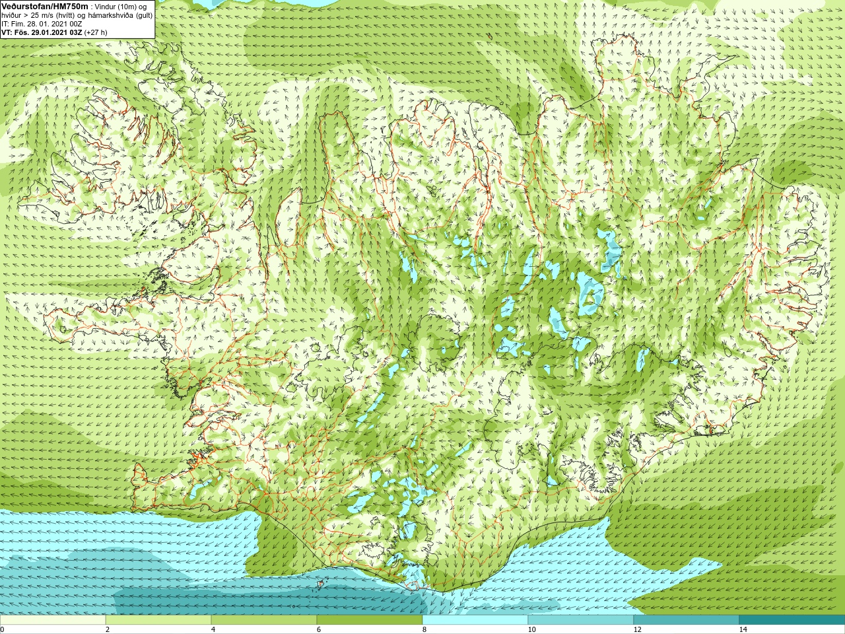Click the 'Veðurstofan/HM750m' title text
Viewport: 845px width, 634px height.
(45, 6)
